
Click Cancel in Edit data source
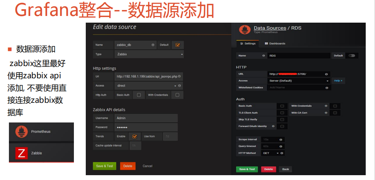coord(147,166)
